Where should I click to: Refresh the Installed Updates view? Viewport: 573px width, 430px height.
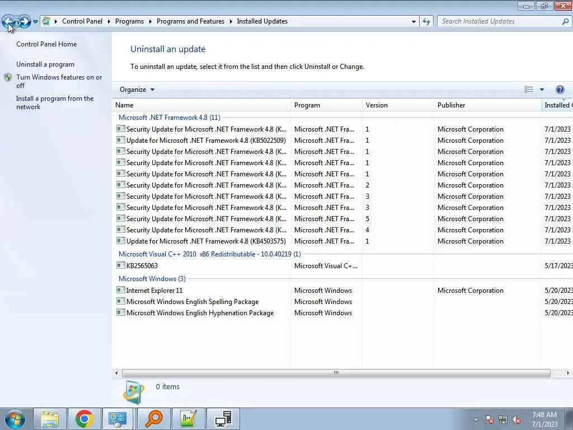[x=426, y=22]
